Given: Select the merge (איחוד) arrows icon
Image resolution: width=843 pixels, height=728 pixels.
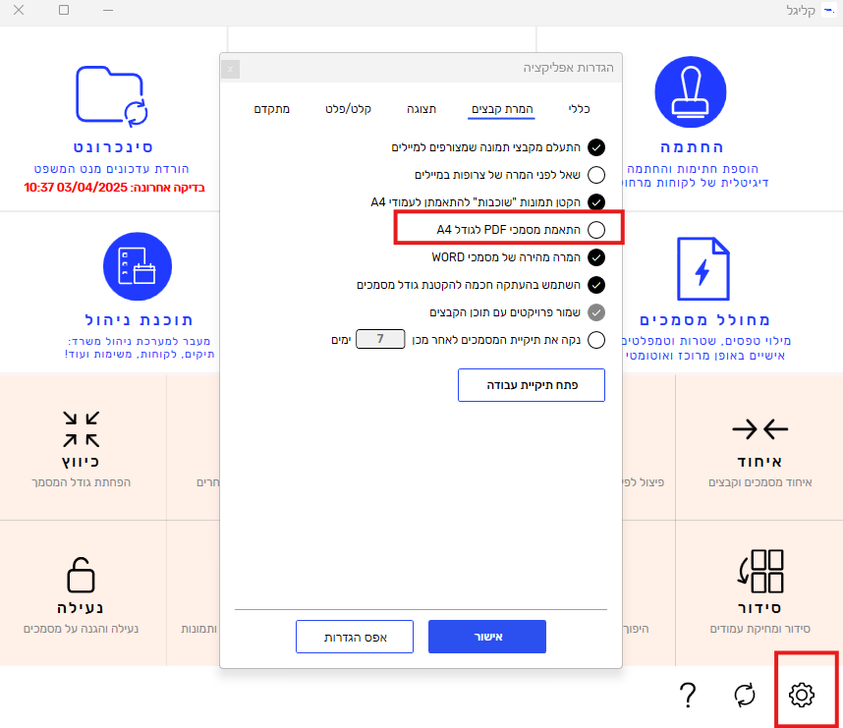Looking at the screenshot, I should click(759, 428).
